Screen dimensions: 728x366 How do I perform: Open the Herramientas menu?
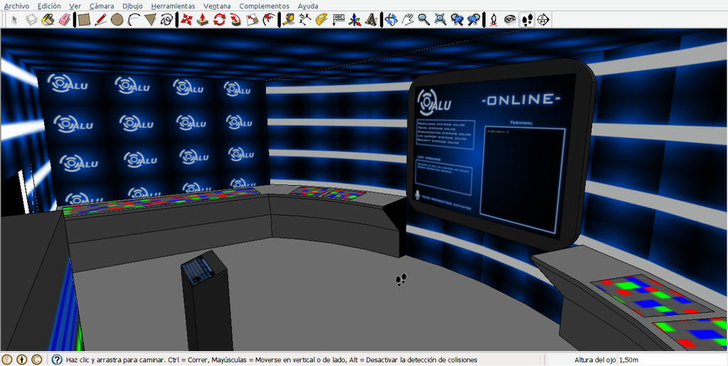[x=173, y=6]
